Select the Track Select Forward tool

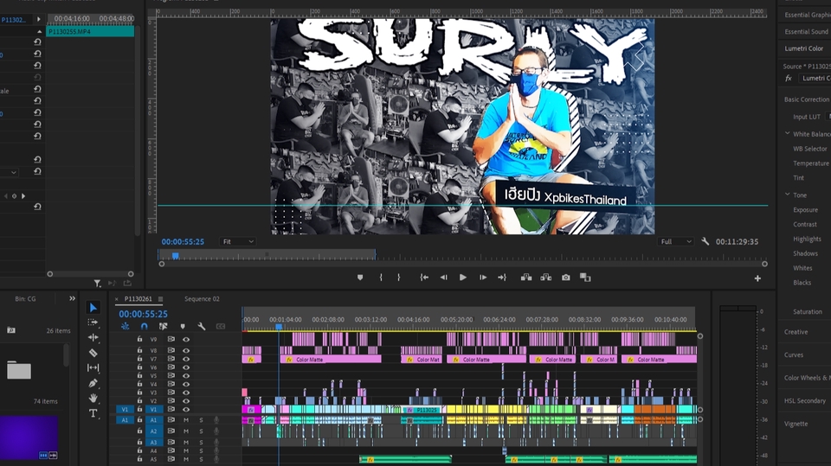(x=93, y=322)
